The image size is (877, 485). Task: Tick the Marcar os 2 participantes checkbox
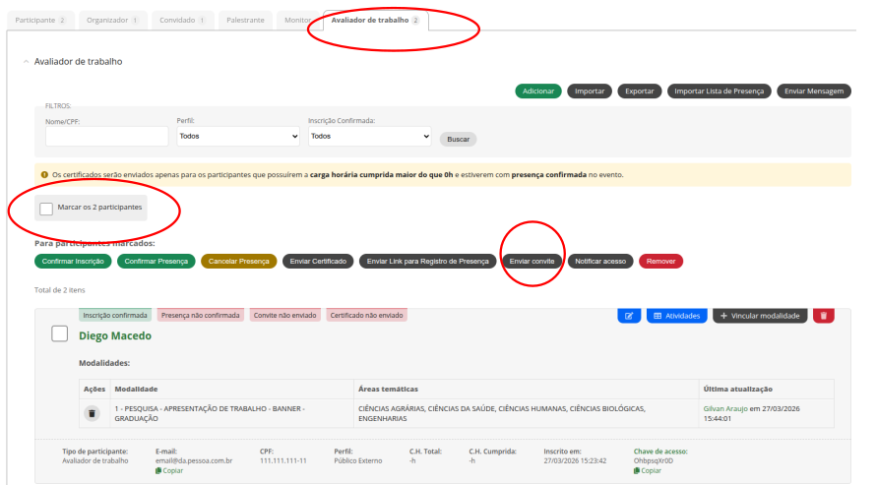click(46, 209)
